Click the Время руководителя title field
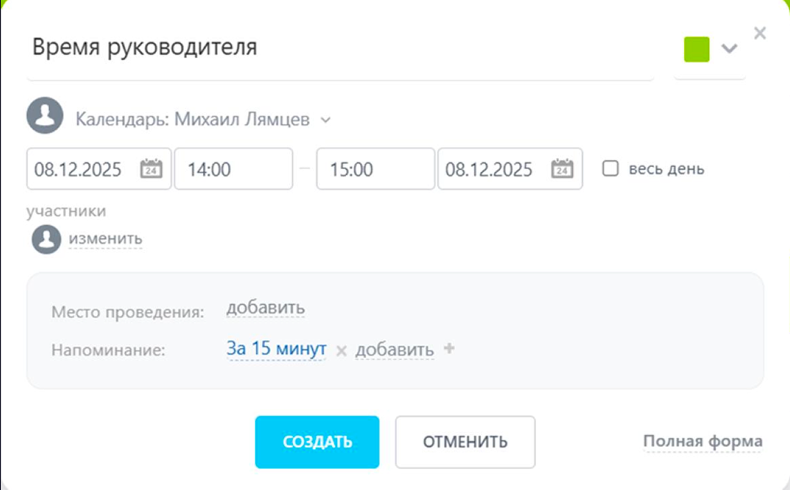Image resolution: width=790 pixels, height=490 pixels. [340, 48]
